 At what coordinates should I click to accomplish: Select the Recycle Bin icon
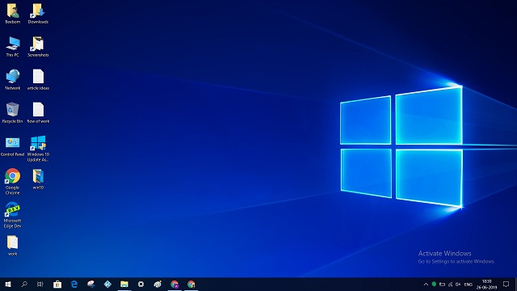click(x=13, y=112)
